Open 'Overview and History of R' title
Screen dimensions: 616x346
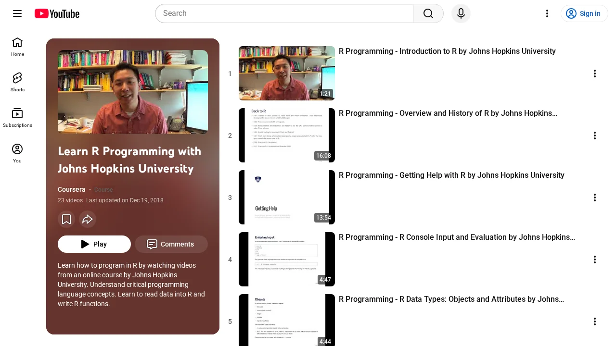(x=448, y=113)
